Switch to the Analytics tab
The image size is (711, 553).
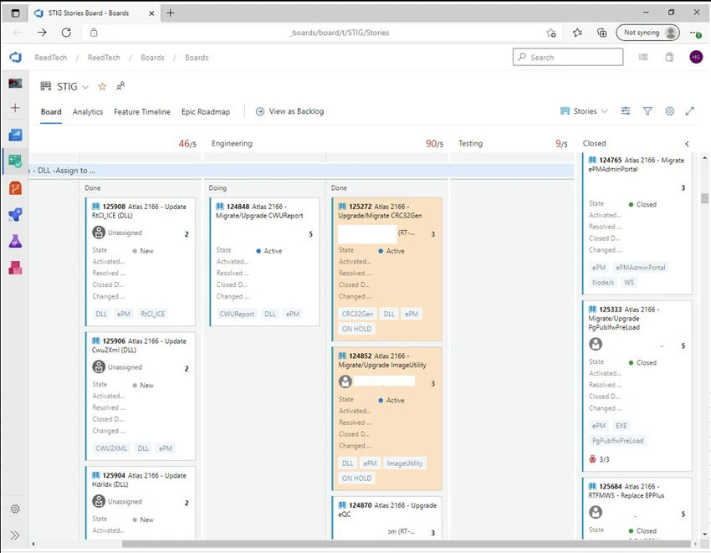pyautogui.click(x=88, y=111)
